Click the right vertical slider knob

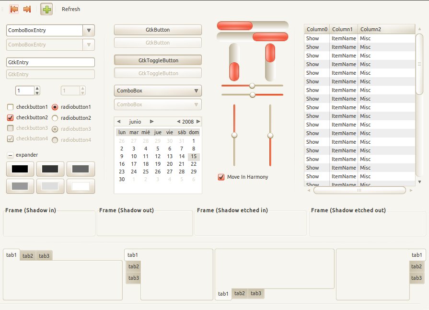tap(270, 135)
